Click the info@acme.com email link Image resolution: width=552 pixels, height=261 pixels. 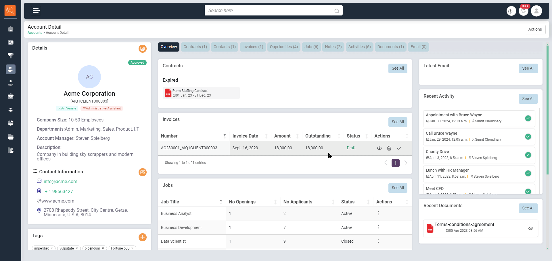[x=60, y=181]
